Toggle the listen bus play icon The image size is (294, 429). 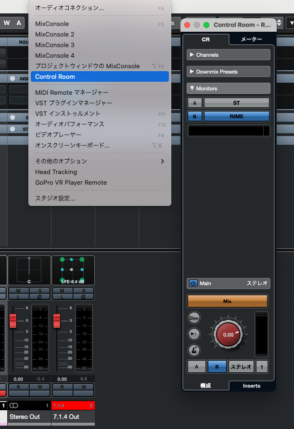click(x=194, y=334)
